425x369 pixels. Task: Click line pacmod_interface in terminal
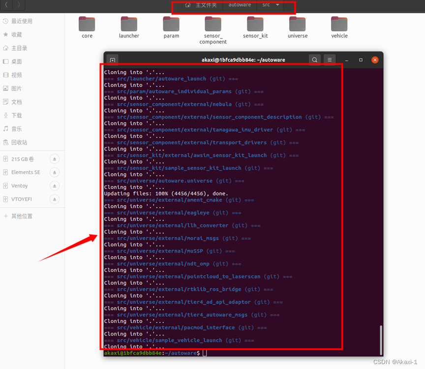click(x=185, y=328)
